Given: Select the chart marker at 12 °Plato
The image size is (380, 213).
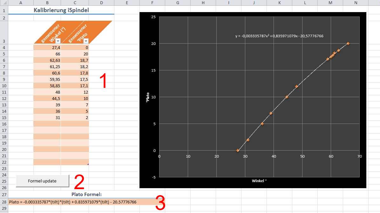Looking at the screenshot, I should [x=296, y=86].
